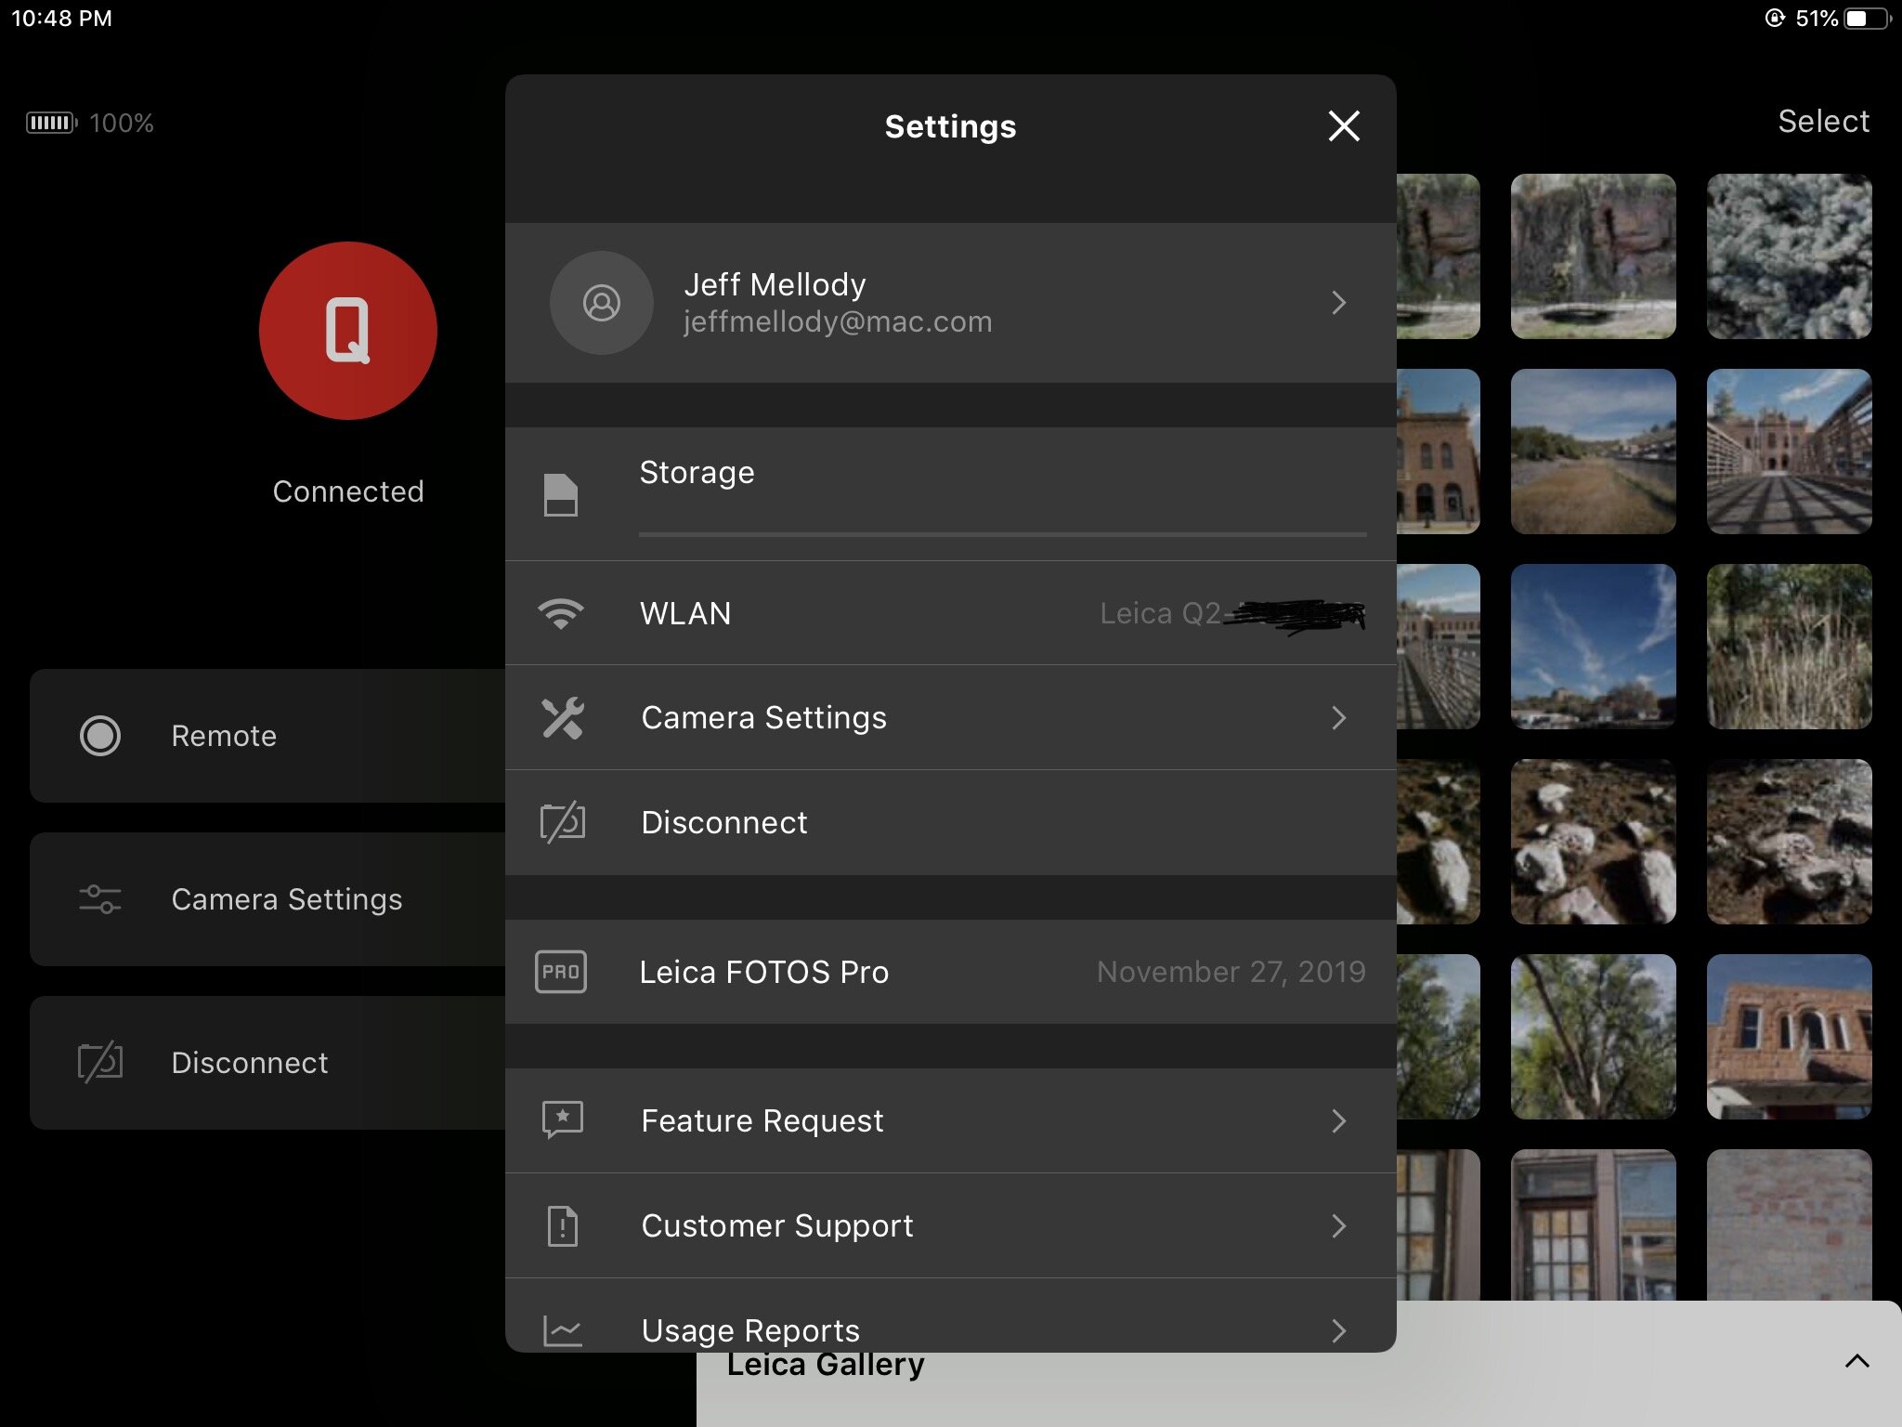The image size is (1902, 1427).
Task: Open Customer Support chevron
Action: click(1338, 1226)
